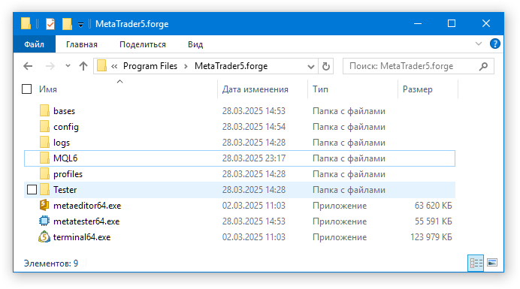The image size is (520, 289).
Task: Select the profiles folder icon
Action: (x=44, y=174)
